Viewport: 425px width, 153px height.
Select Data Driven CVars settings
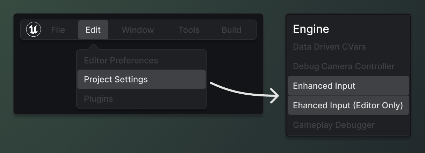pyautogui.click(x=329, y=47)
